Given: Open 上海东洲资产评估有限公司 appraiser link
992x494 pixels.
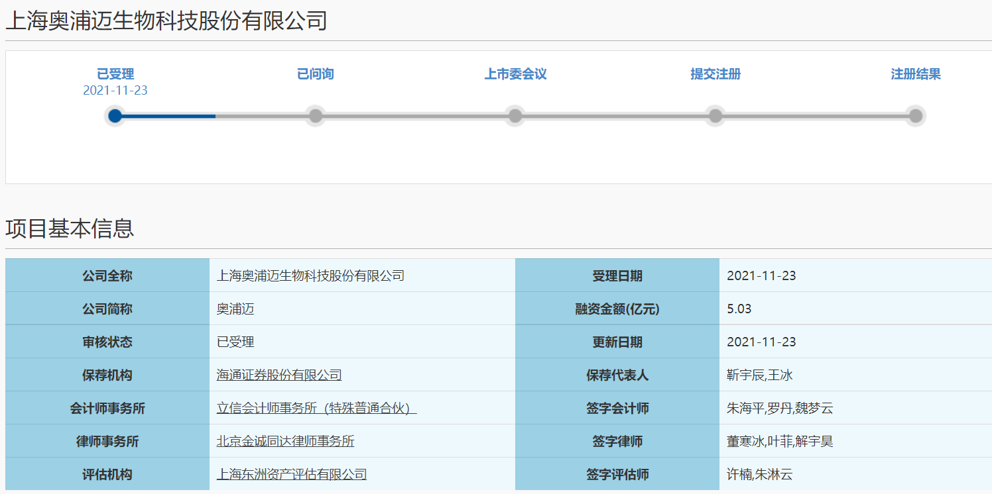Looking at the screenshot, I should (x=292, y=475).
